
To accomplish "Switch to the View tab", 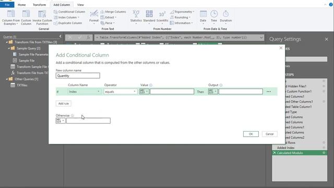I will tap(80, 5).
